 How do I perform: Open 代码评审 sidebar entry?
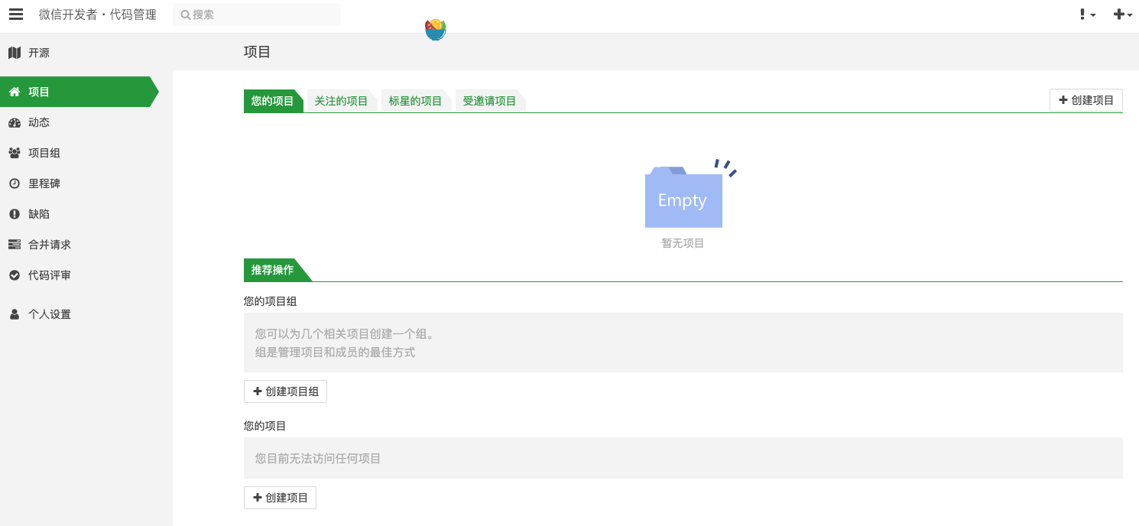[x=86, y=275]
